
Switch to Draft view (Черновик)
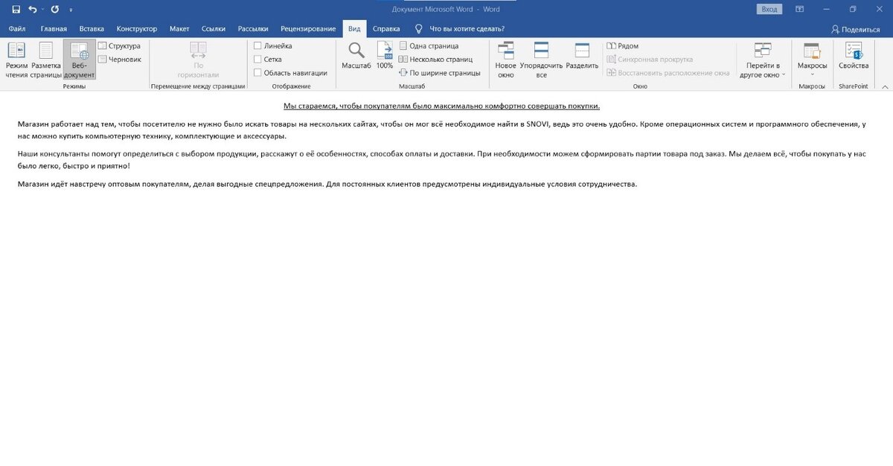119,59
